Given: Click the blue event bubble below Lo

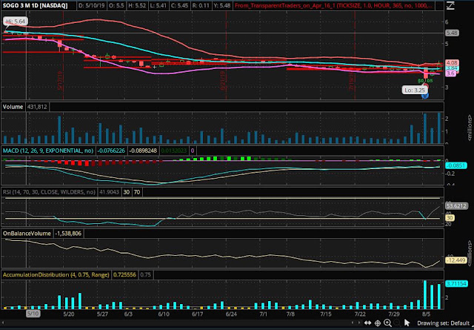Looking at the screenshot, I should (425, 96).
